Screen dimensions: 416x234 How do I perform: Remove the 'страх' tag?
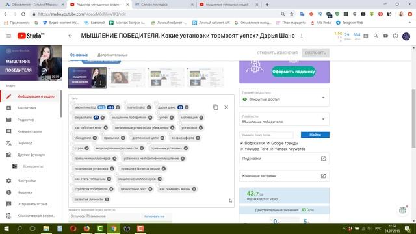tap(86, 148)
